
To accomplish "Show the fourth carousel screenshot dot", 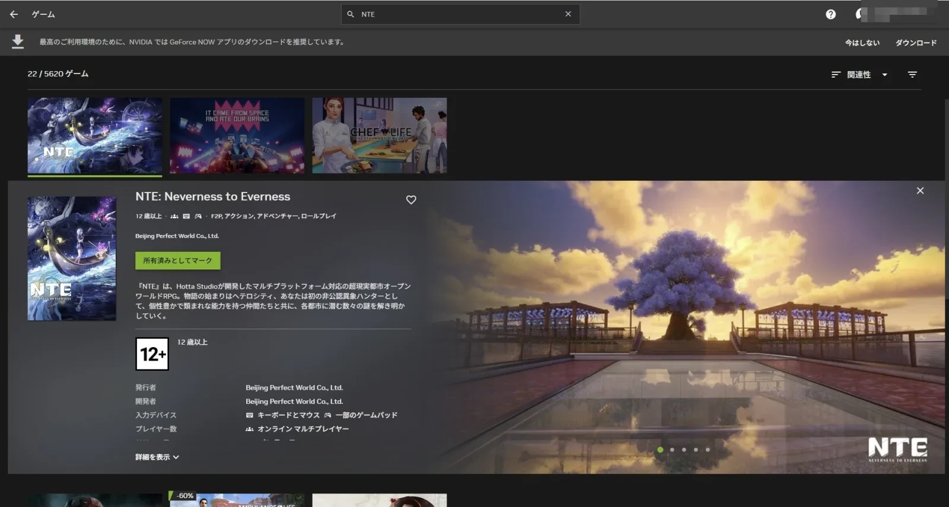I will 696,450.
